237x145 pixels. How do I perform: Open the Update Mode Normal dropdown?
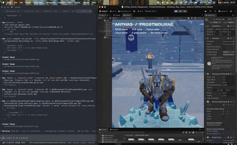229,52
